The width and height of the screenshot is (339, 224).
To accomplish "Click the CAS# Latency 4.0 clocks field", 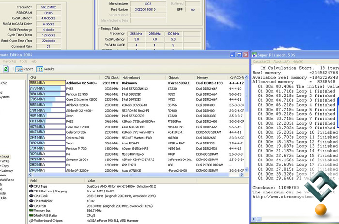I will pos(48,18).
